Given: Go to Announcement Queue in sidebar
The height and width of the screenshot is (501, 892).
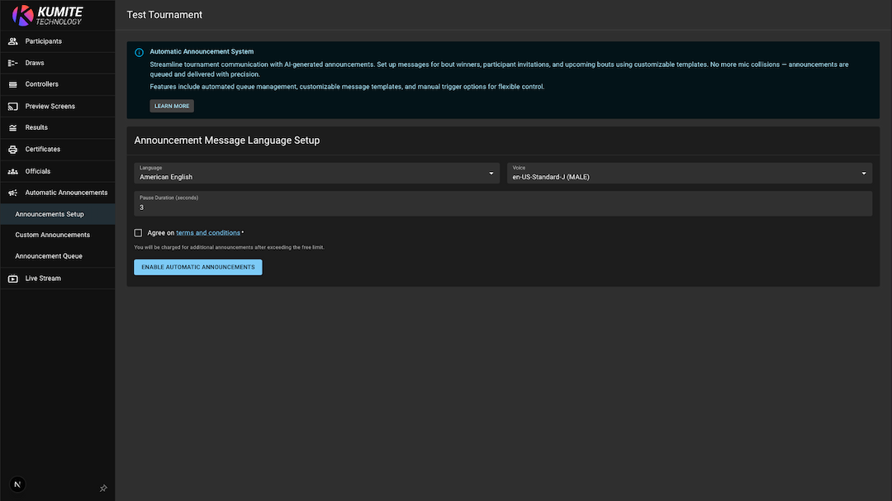Looking at the screenshot, I should pyautogui.click(x=49, y=256).
